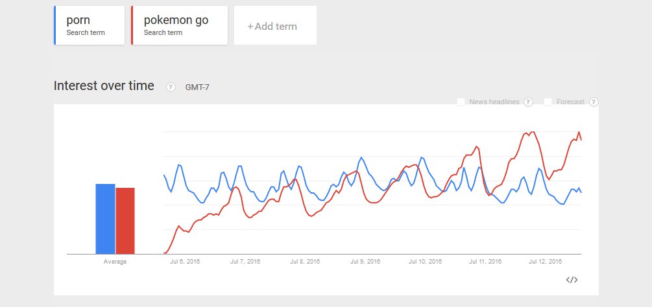
Task: Click the Jul 8, 2016 date label
Action: point(305,262)
